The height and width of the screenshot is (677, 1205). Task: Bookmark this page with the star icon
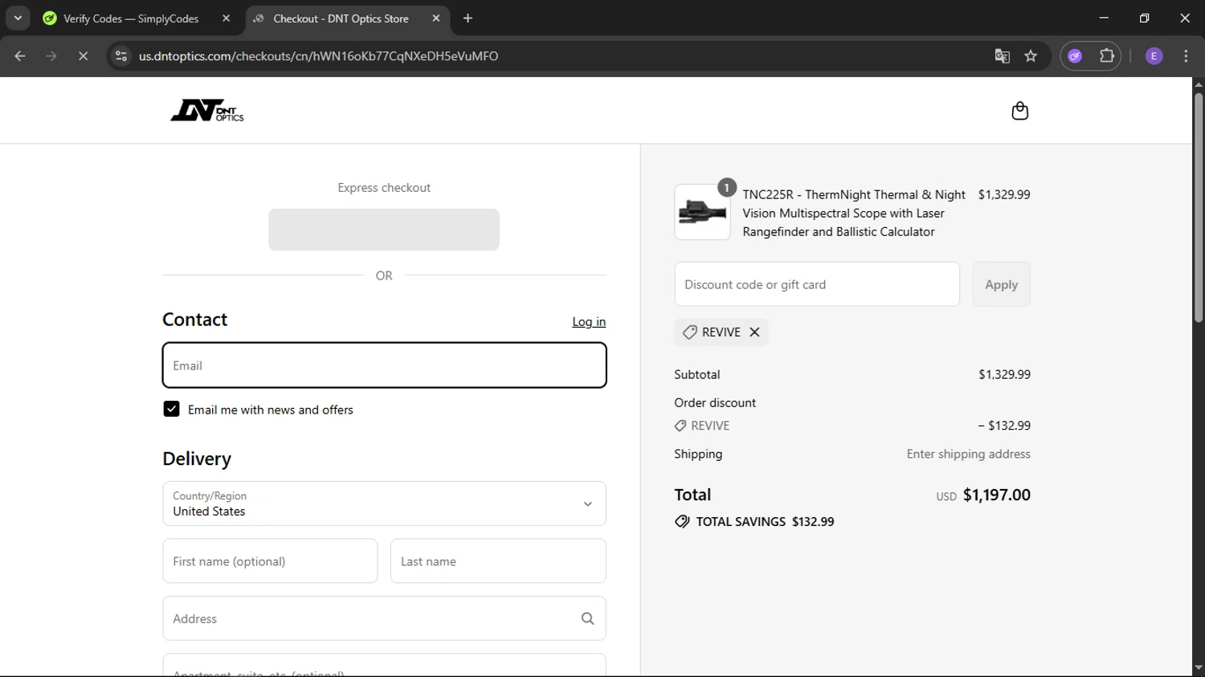pos(1031,56)
